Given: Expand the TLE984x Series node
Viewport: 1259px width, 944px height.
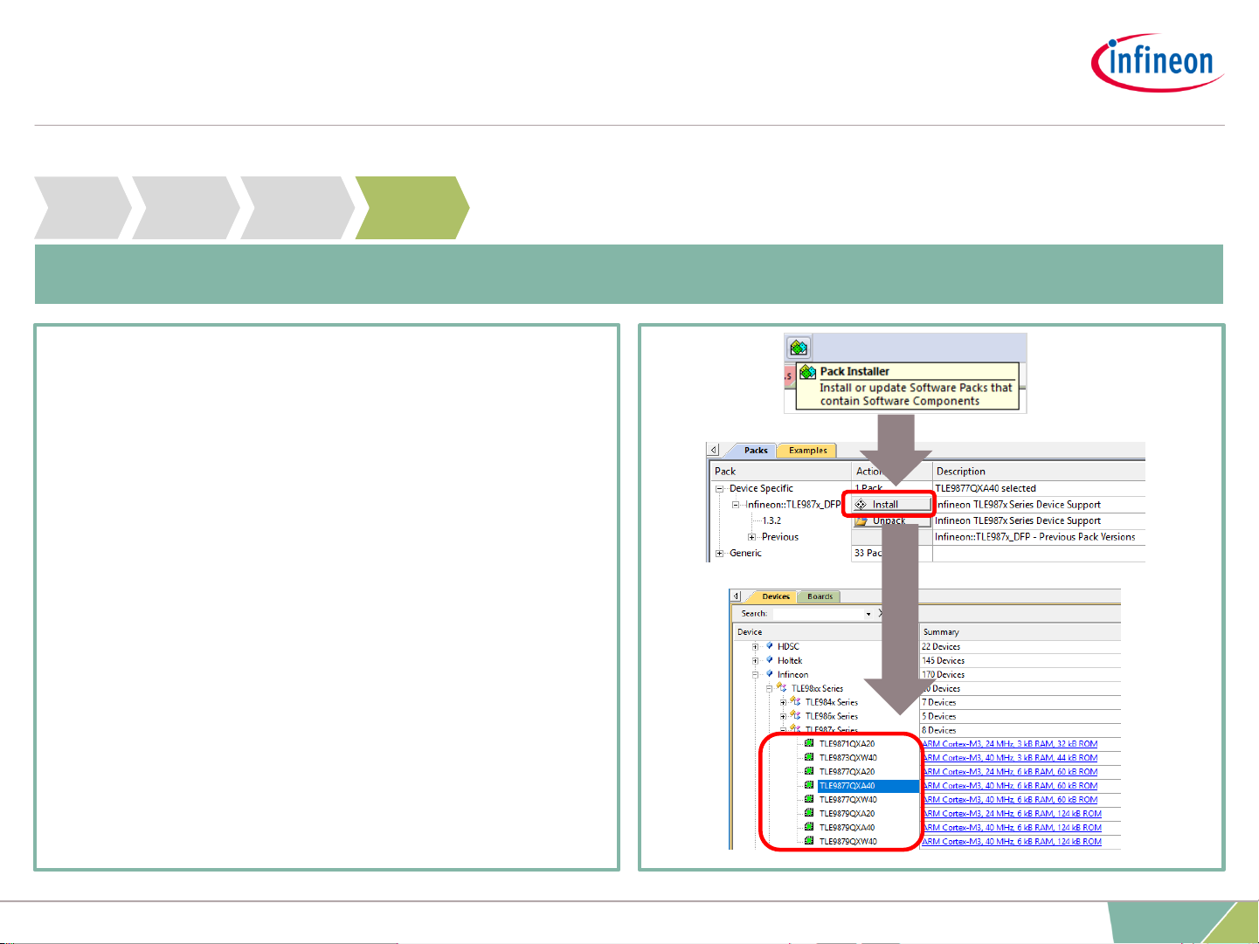Looking at the screenshot, I should pos(784,703).
